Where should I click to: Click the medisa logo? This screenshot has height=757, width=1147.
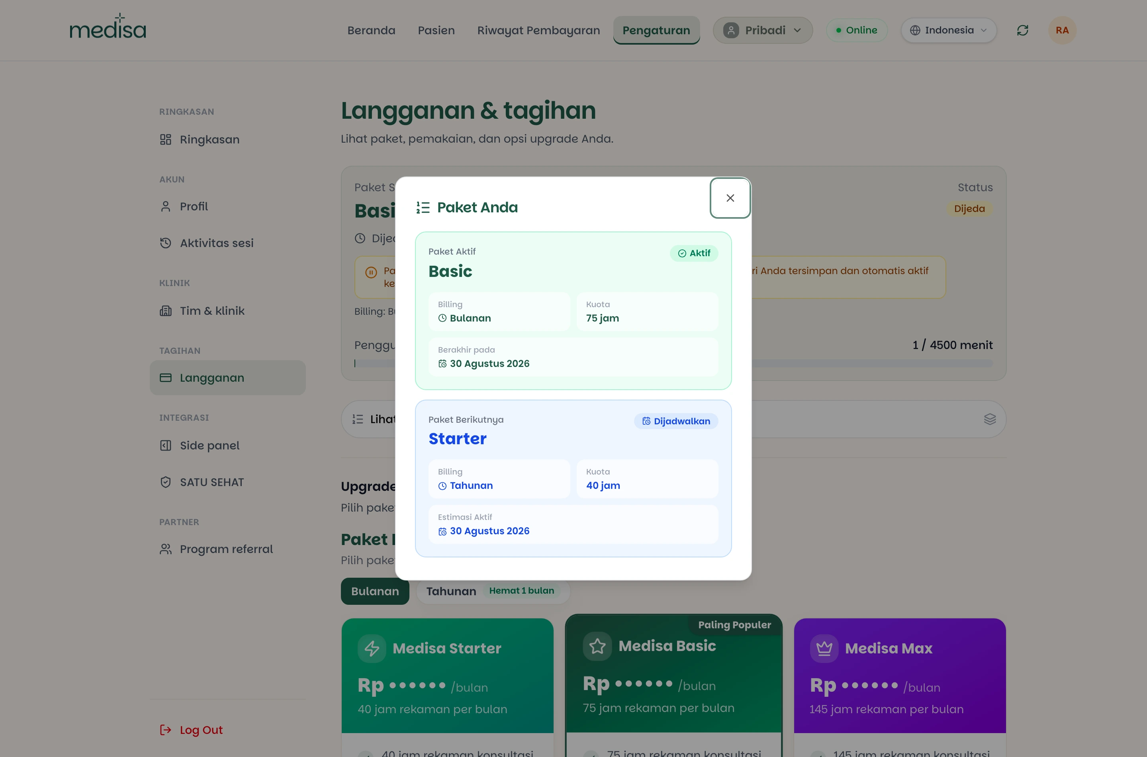coord(108,27)
